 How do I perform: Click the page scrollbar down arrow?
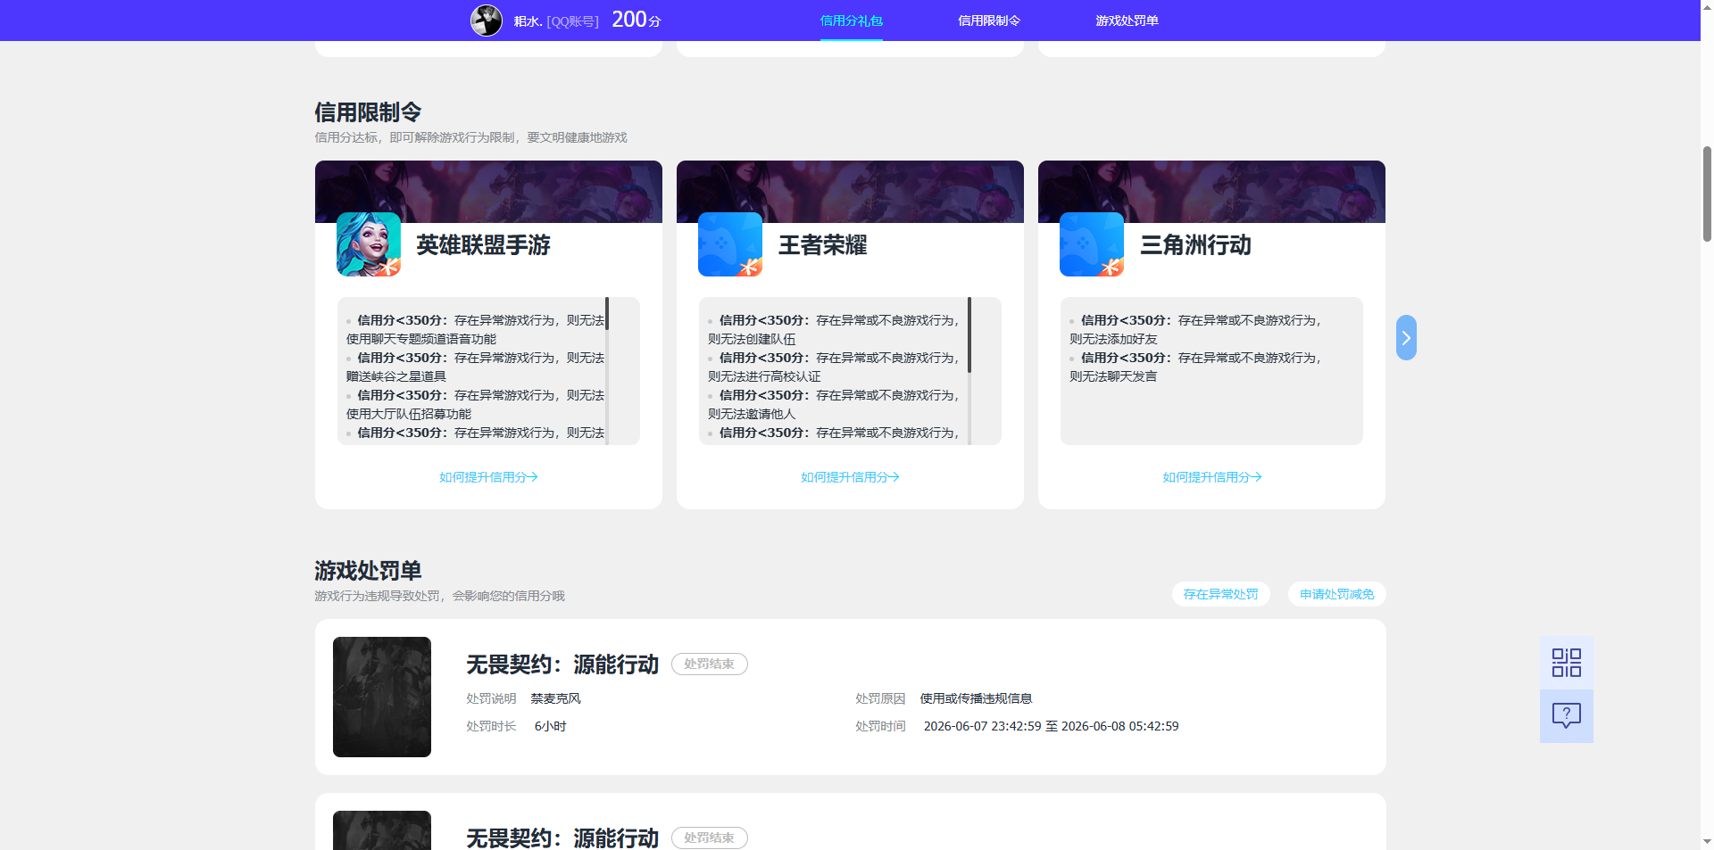[1707, 841]
